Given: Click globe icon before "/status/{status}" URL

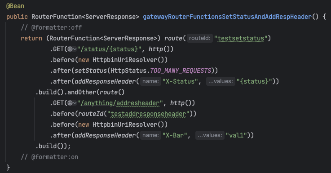Looking at the screenshot, I should pyautogui.click(x=70, y=49).
